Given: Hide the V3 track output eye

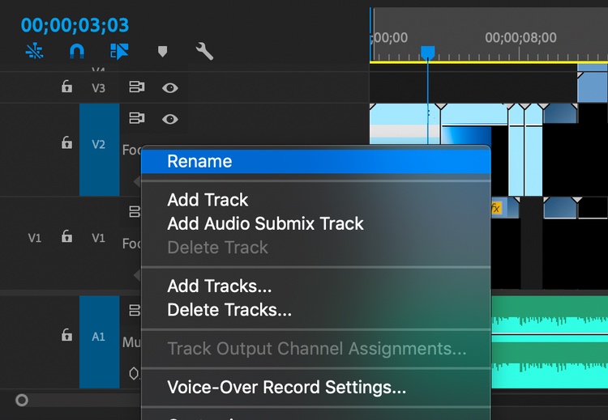Looking at the screenshot, I should [169, 87].
